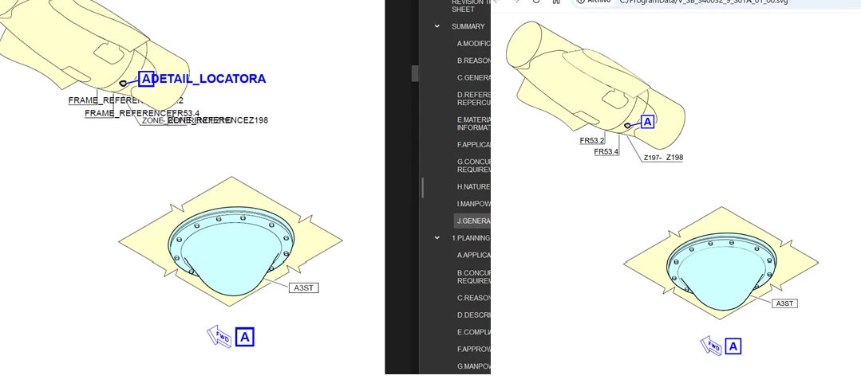Viewport: 861px width, 391px height.
Task: Click A3ST label in right drawing
Action: tap(784, 303)
